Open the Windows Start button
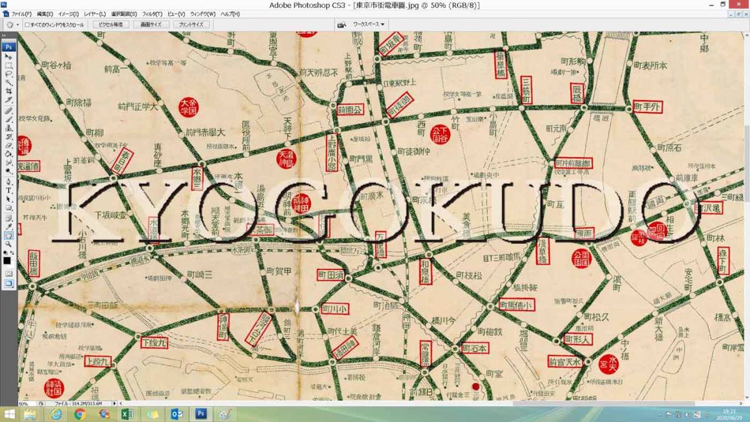Image resolution: width=750 pixels, height=422 pixels. [x=11, y=414]
